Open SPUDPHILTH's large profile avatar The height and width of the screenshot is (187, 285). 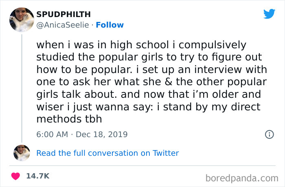click(22, 20)
